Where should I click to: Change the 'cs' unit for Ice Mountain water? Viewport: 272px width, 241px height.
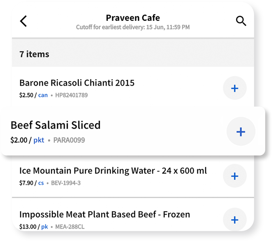(41, 183)
